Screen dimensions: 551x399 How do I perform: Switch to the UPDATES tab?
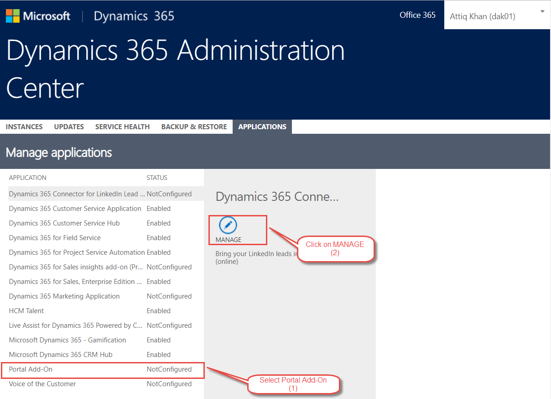pyautogui.click(x=69, y=127)
